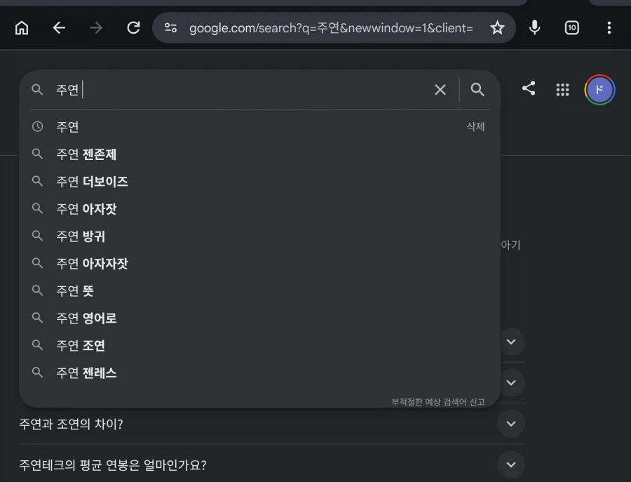Go to the browser home page
The height and width of the screenshot is (482, 631).
pyautogui.click(x=22, y=28)
